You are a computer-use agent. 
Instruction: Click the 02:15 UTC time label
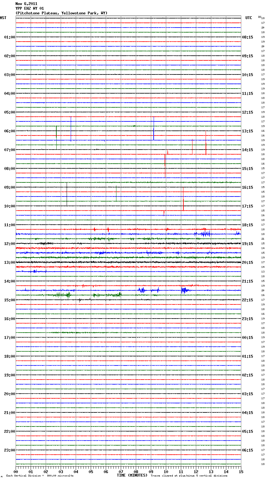click(x=248, y=375)
